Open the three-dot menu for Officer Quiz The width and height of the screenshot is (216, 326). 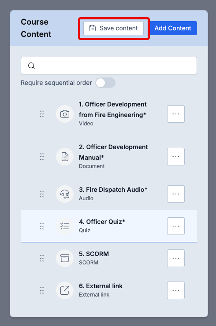[176, 226]
